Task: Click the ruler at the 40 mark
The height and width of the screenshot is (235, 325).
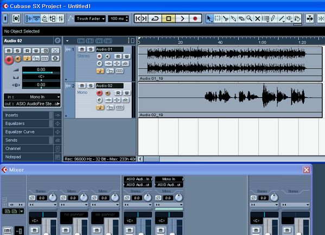Action: [x=220, y=42]
